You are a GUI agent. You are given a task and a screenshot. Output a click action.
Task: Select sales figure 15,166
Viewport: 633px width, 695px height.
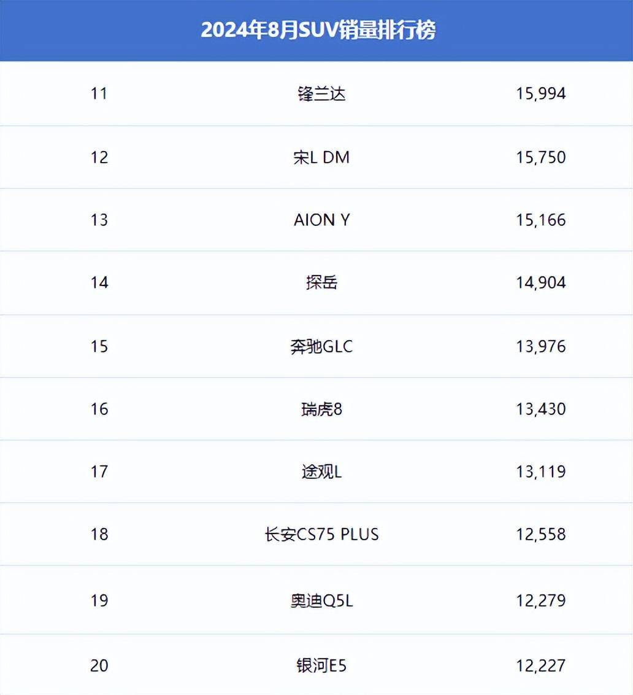point(541,220)
